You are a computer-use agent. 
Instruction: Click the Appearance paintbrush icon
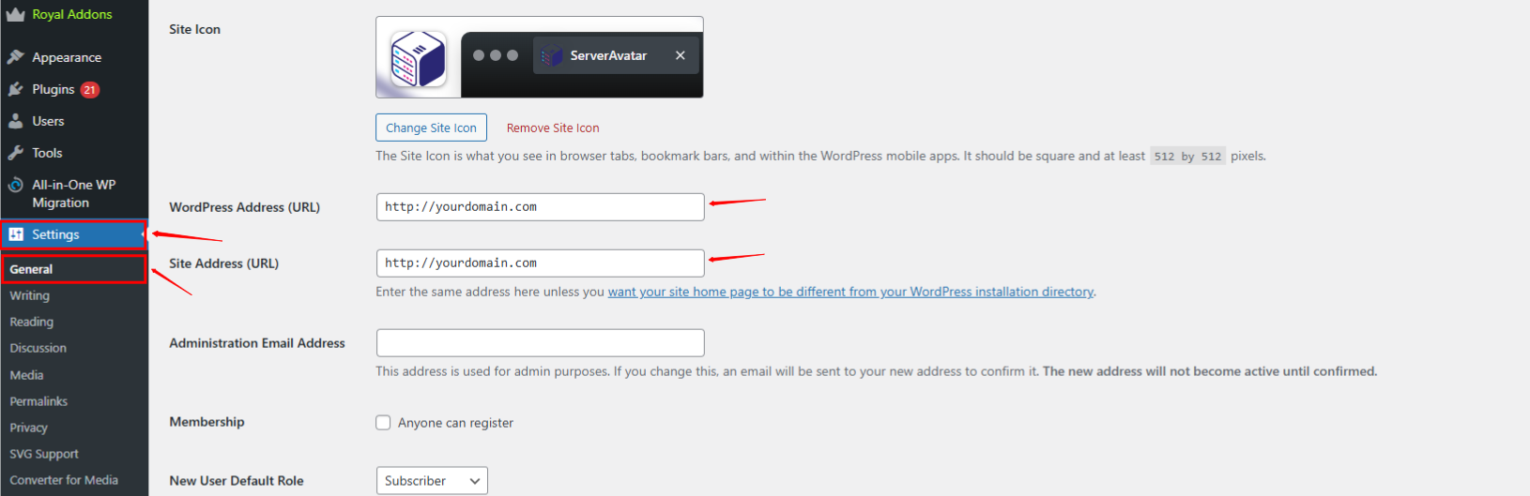[x=15, y=57]
